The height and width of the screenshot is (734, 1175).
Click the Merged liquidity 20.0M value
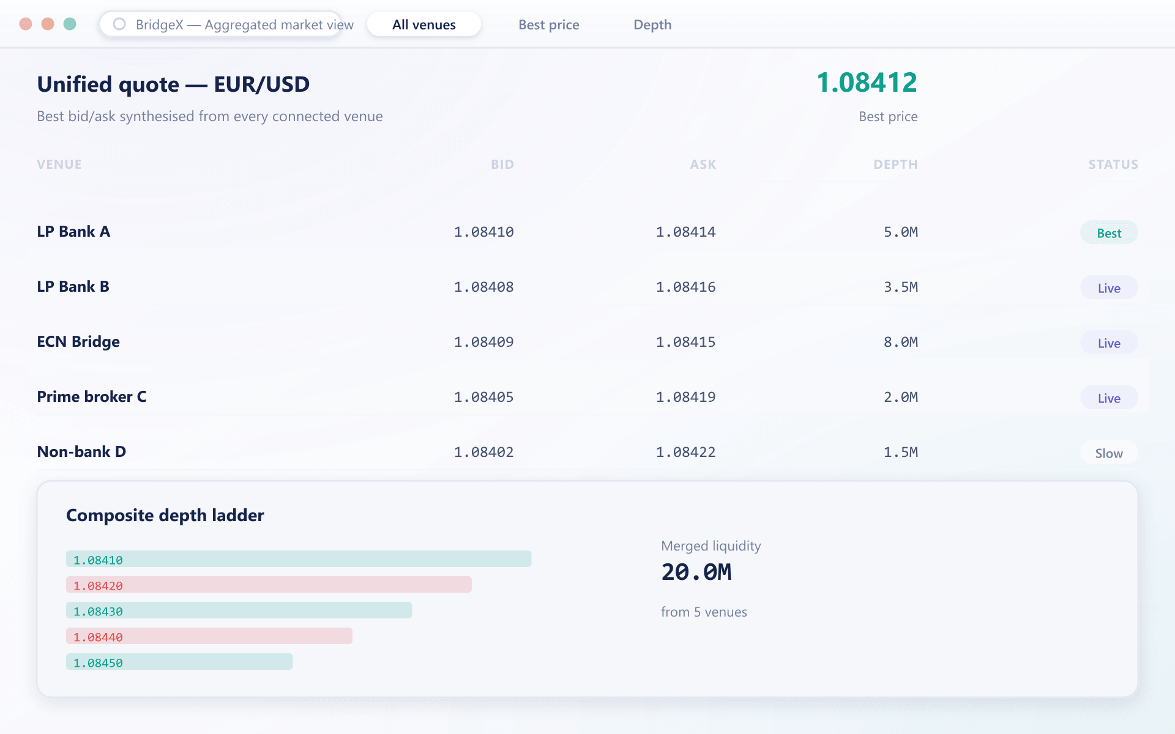[696, 573]
